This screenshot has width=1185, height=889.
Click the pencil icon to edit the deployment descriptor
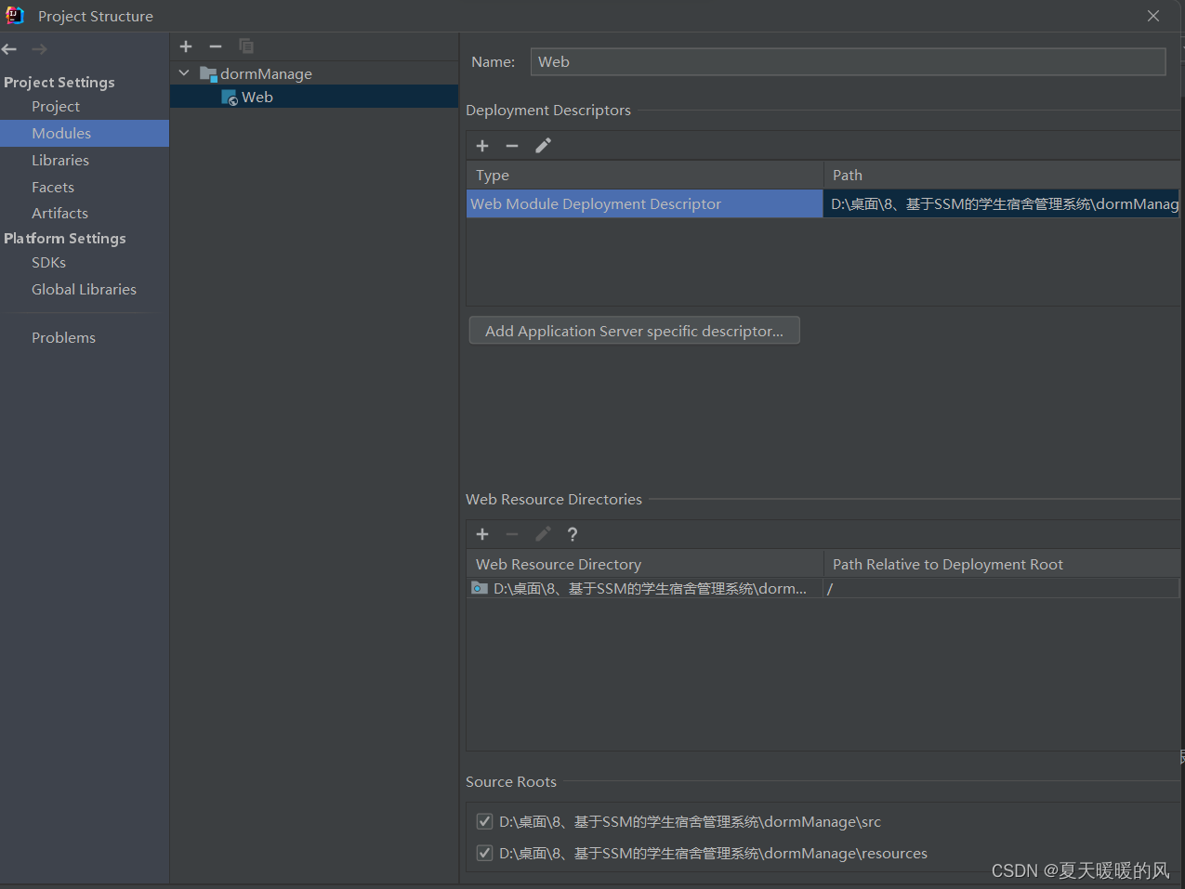coord(543,146)
